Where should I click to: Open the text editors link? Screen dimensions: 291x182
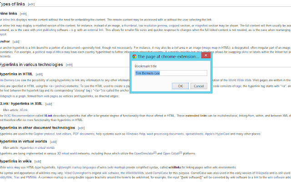(64, 134)
